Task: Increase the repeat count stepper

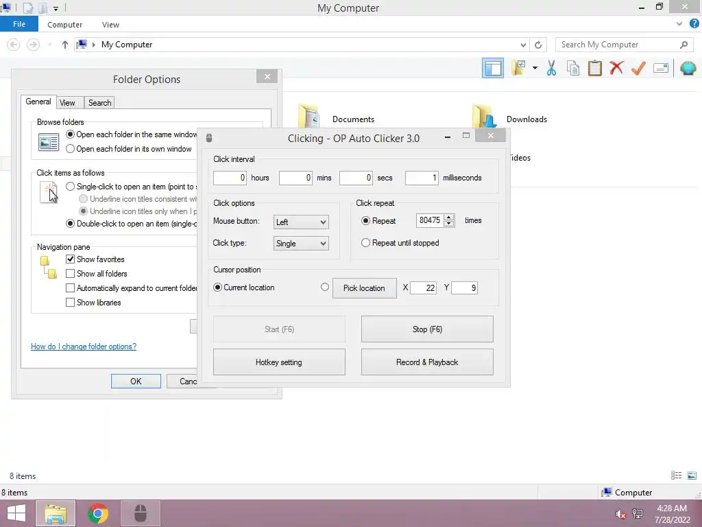Action: click(449, 217)
